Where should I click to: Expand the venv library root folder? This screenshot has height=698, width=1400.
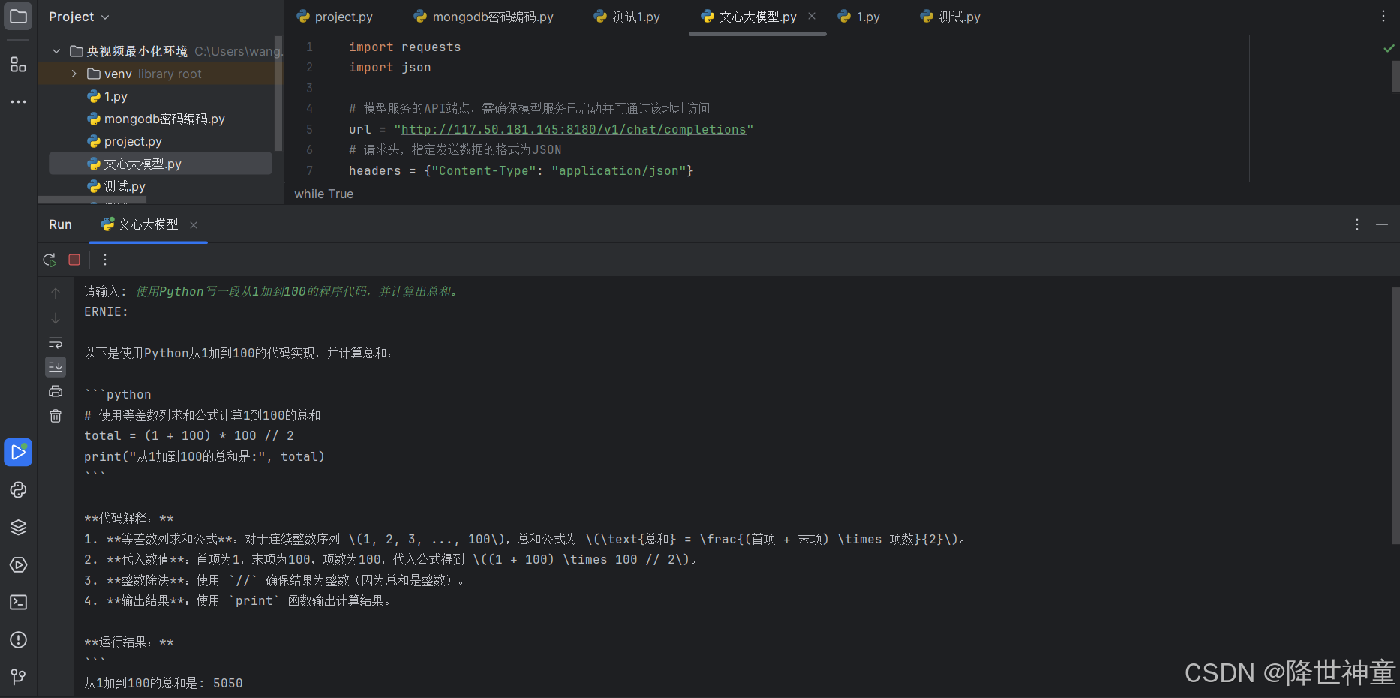coord(74,74)
